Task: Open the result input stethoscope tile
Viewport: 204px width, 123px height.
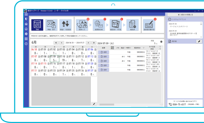Action: 82,25
